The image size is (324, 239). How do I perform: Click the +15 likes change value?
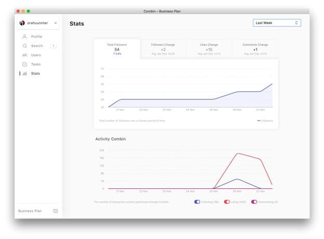coord(209,50)
